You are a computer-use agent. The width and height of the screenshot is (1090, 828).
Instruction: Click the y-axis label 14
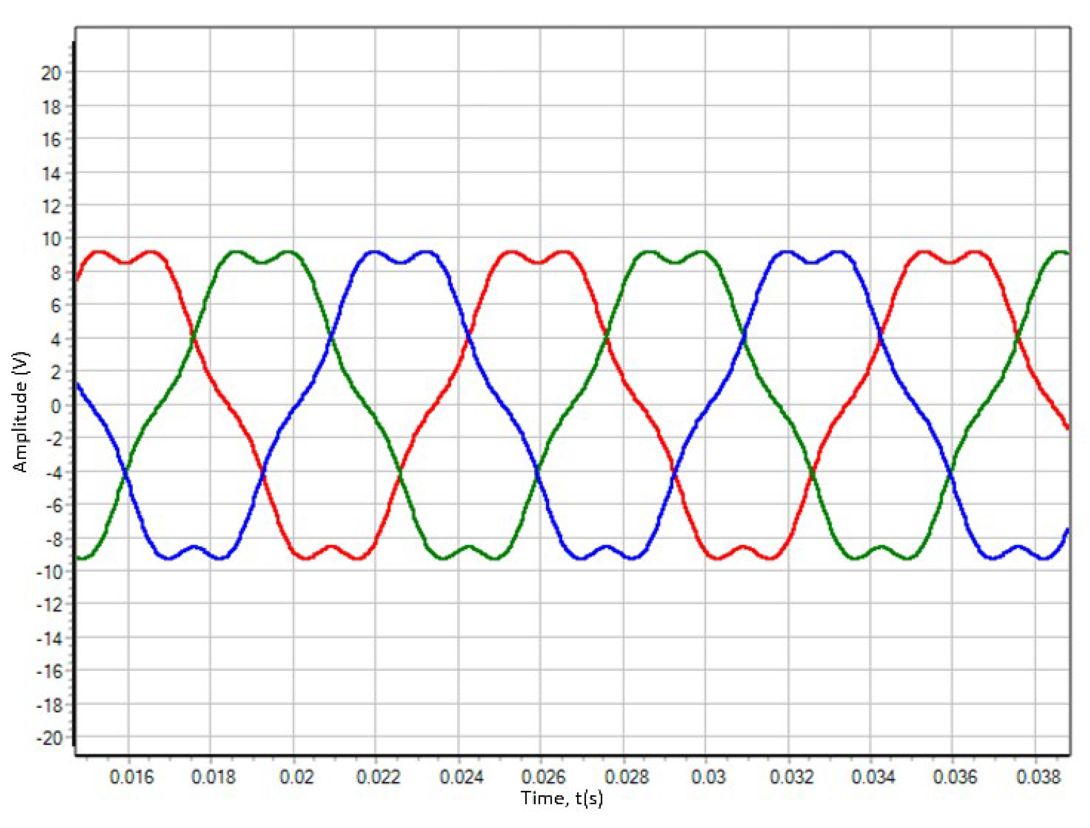pos(51,173)
